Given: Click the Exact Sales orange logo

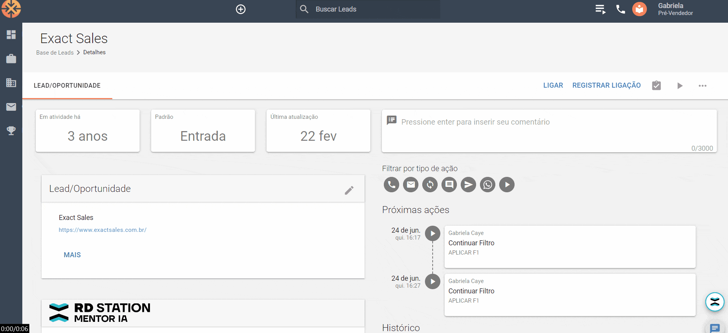Looking at the screenshot, I should pos(11,9).
